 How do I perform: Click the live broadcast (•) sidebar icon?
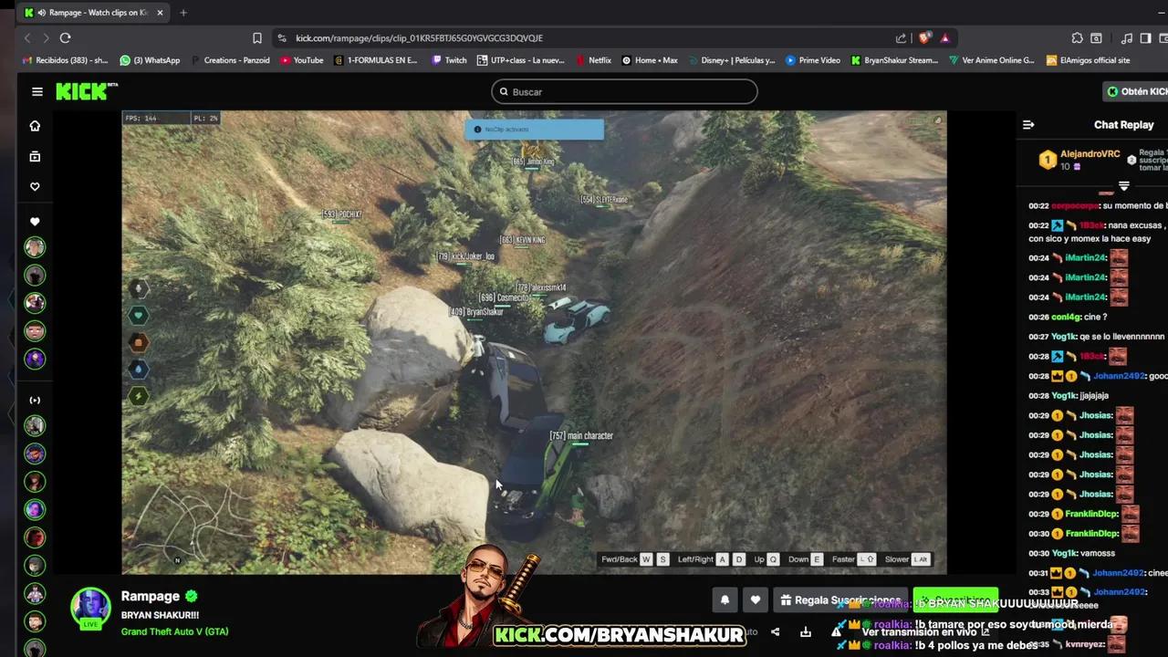[x=35, y=400]
